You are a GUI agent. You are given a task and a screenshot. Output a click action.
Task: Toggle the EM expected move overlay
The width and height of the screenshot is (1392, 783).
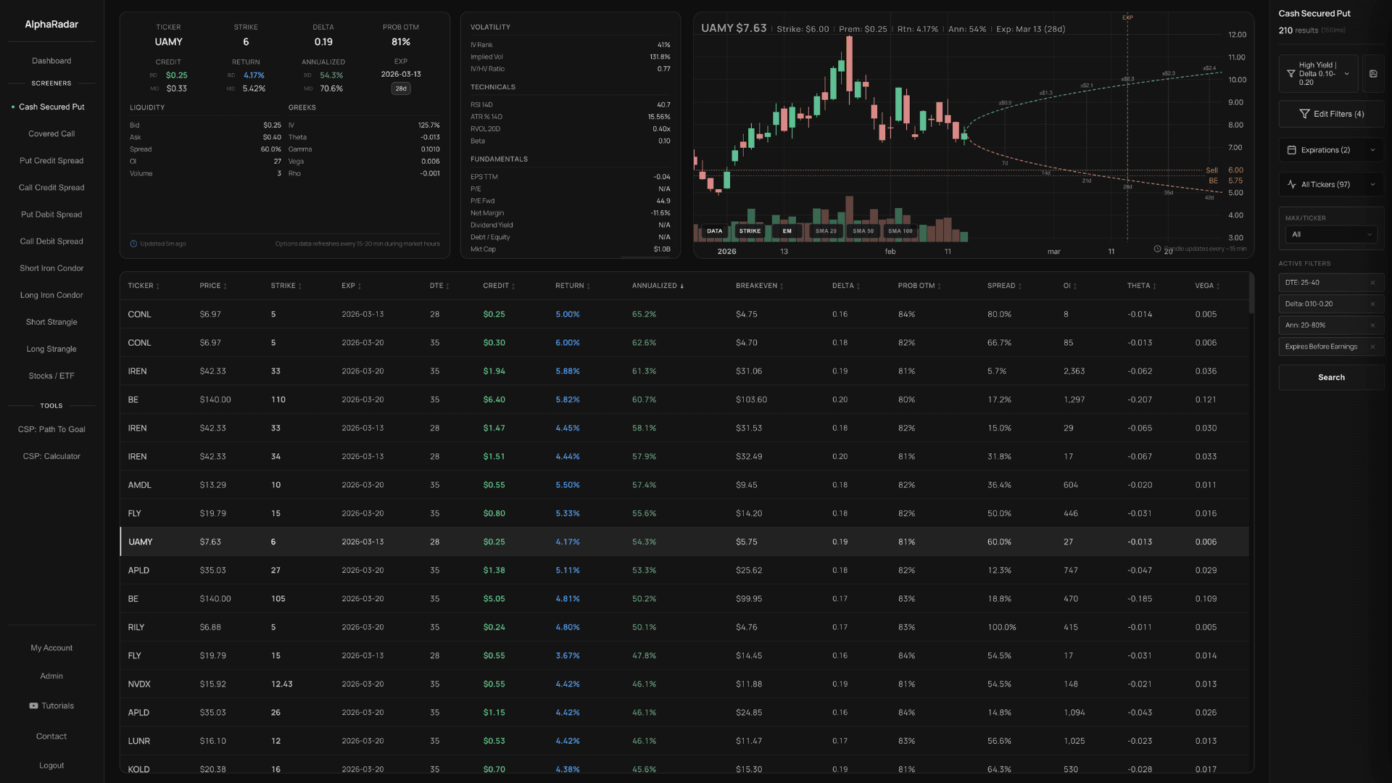(787, 231)
